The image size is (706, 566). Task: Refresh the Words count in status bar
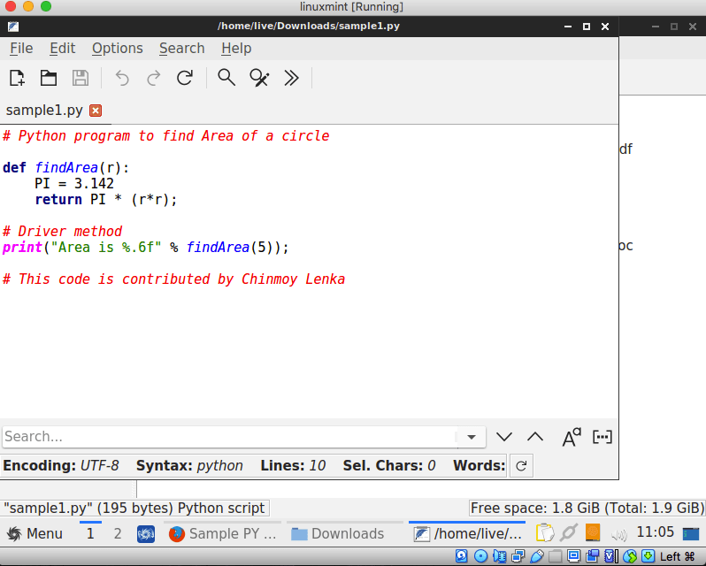point(521,466)
